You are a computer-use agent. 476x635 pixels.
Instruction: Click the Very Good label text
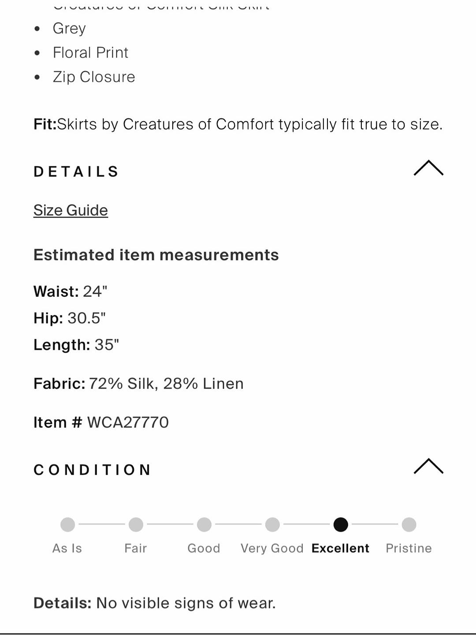(x=272, y=548)
